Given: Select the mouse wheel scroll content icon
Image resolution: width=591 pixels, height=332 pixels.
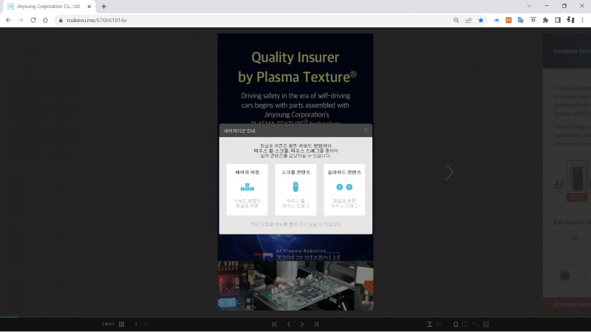Looking at the screenshot, I should tap(295, 187).
